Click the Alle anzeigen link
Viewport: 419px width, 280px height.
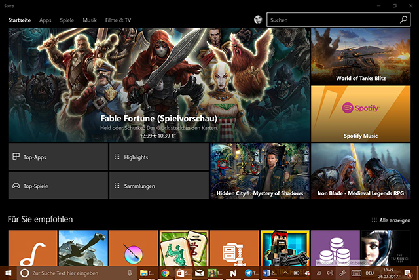click(391, 220)
